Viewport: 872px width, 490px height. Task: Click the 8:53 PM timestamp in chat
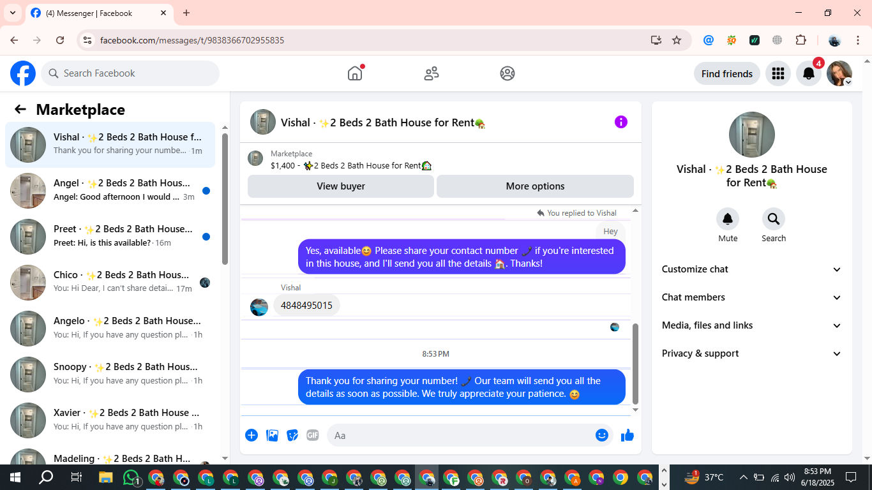tap(435, 353)
